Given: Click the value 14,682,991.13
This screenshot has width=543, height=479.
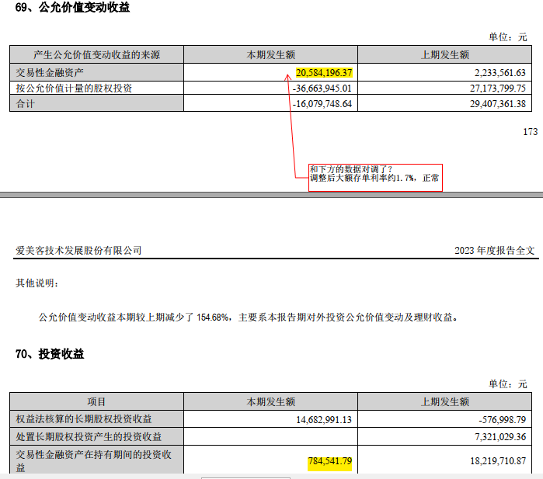Looking at the screenshot, I should tap(324, 420).
